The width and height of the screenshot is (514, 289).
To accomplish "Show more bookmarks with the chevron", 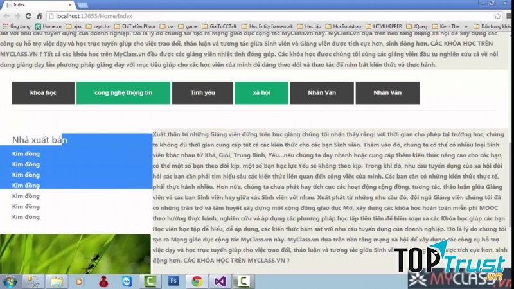I will click(466, 26).
